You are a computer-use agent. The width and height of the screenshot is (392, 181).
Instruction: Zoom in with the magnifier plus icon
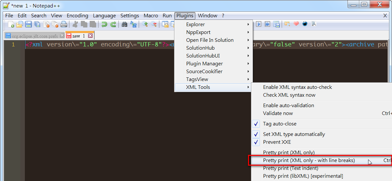coord(145,24)
